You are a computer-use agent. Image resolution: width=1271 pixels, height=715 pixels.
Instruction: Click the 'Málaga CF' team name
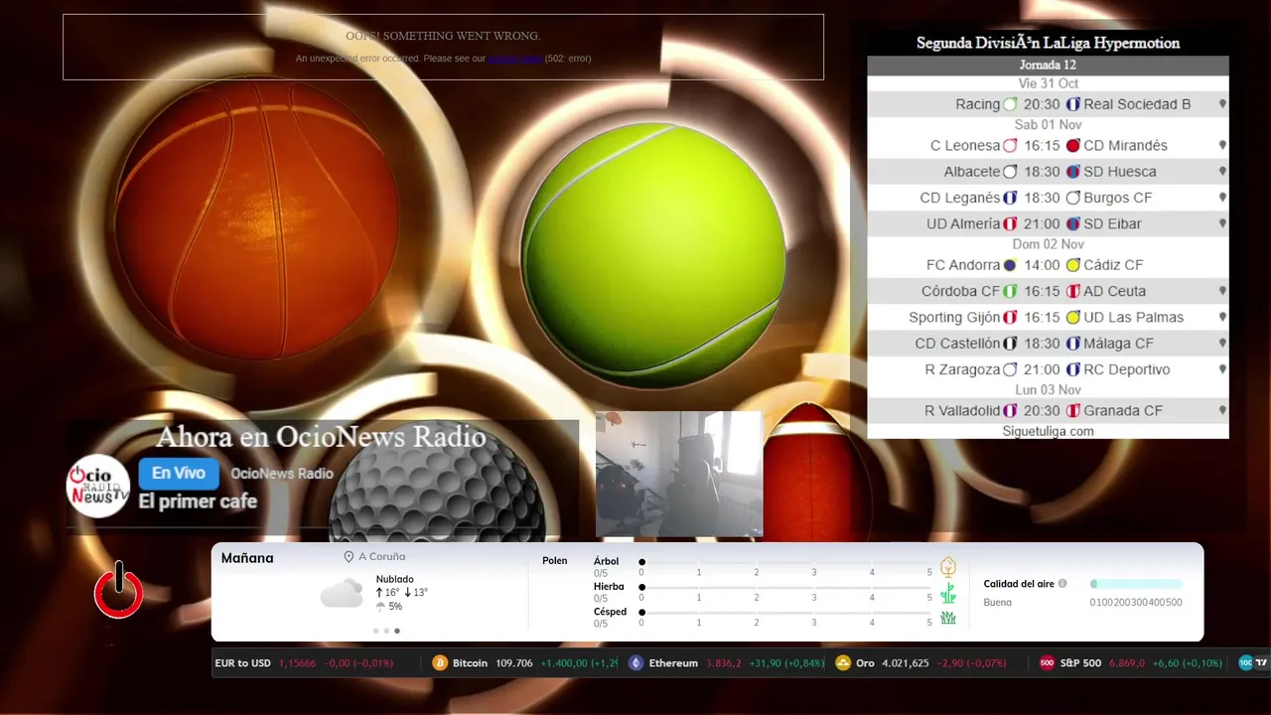coord(1118,343)
